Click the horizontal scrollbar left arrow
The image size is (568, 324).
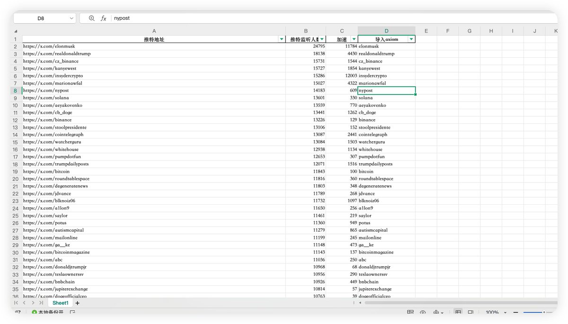pyautogui.click(x=360, y=303)
